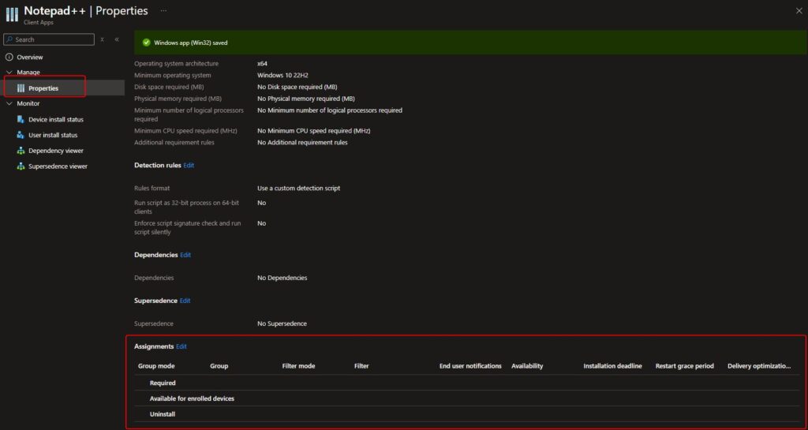Click 'Minimum operating system' label
Image resolution: width=808 pixels, height=430 pixels.
pyautogui.click(x=173, y=76)
